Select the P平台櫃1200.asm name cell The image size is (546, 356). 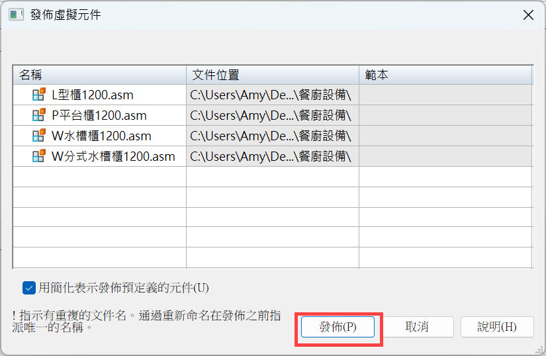click(x=99, y=115)
